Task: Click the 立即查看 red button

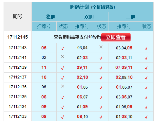Action: [116, 37]
